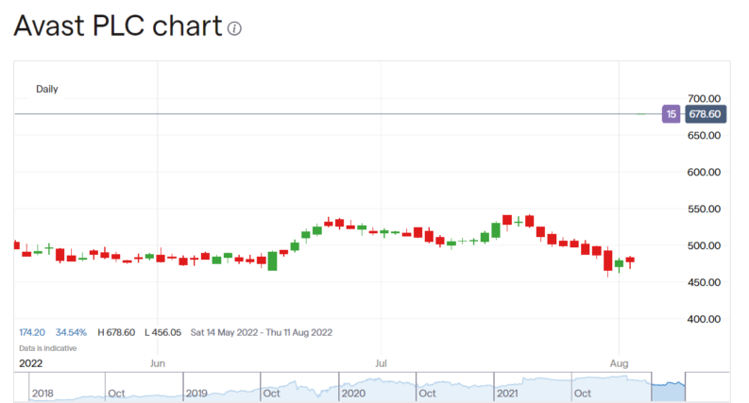The height and width of the screenshot is (403, 749).
Task: Jump to 2020 in the navigator timeline
Action: pyautogui.click(x=353, y=394)
